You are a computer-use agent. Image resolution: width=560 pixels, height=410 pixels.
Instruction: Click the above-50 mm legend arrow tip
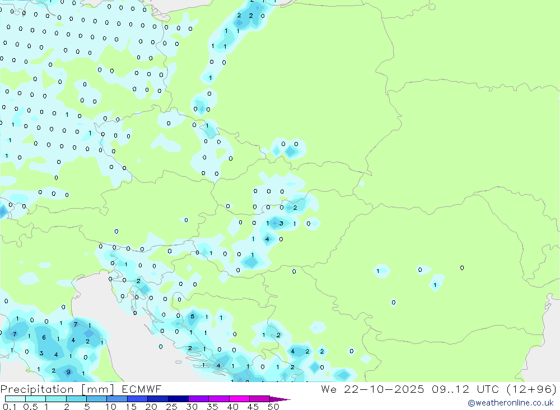click(281, 399)
